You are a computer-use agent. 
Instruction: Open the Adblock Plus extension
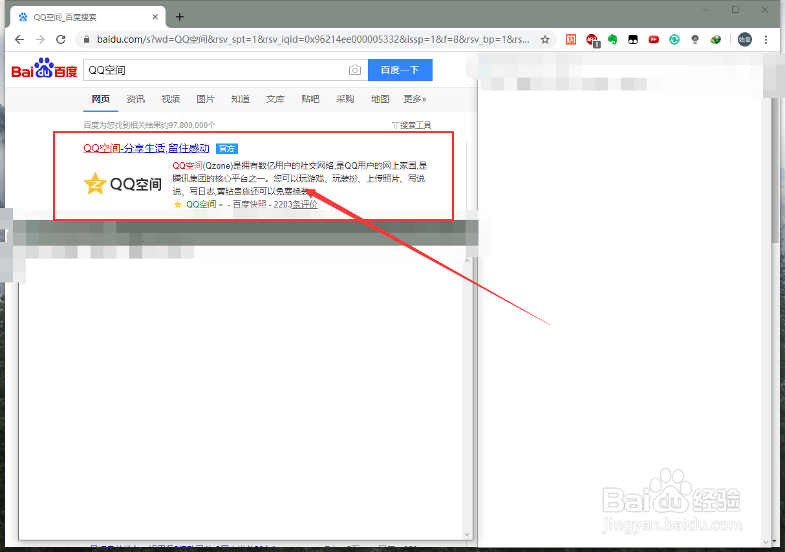pos(592,40)
